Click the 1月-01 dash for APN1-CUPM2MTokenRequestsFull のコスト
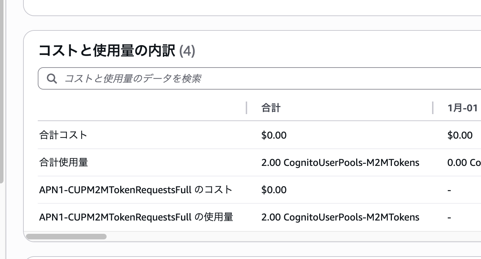Viewport: 481px width, 259px height. [x=449, y=190]
